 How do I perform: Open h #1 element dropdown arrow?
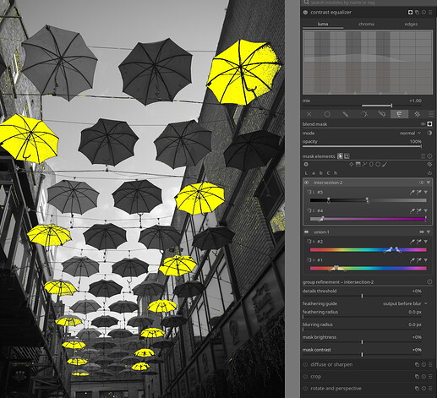click(x=426, y=260)
